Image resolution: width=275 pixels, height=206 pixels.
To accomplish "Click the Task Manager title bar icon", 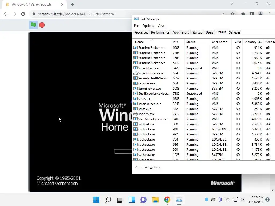I will click(136, 19).
